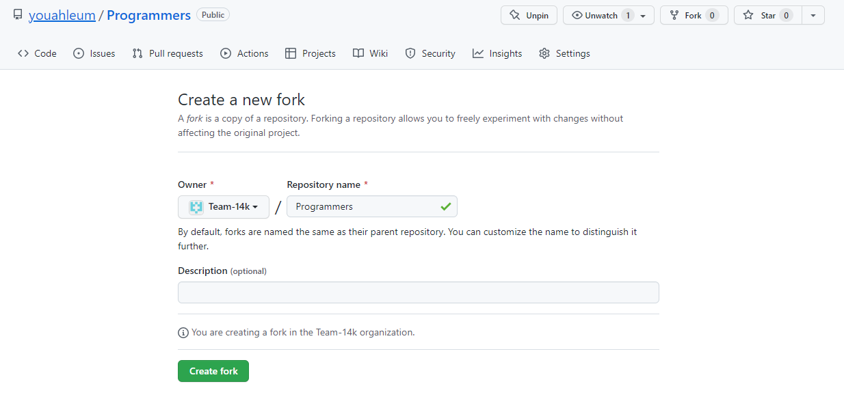Screen dimensions: 844x399
Task: Click the Settings gear icon
Action: pyautogui.click(x=544, y=53)
